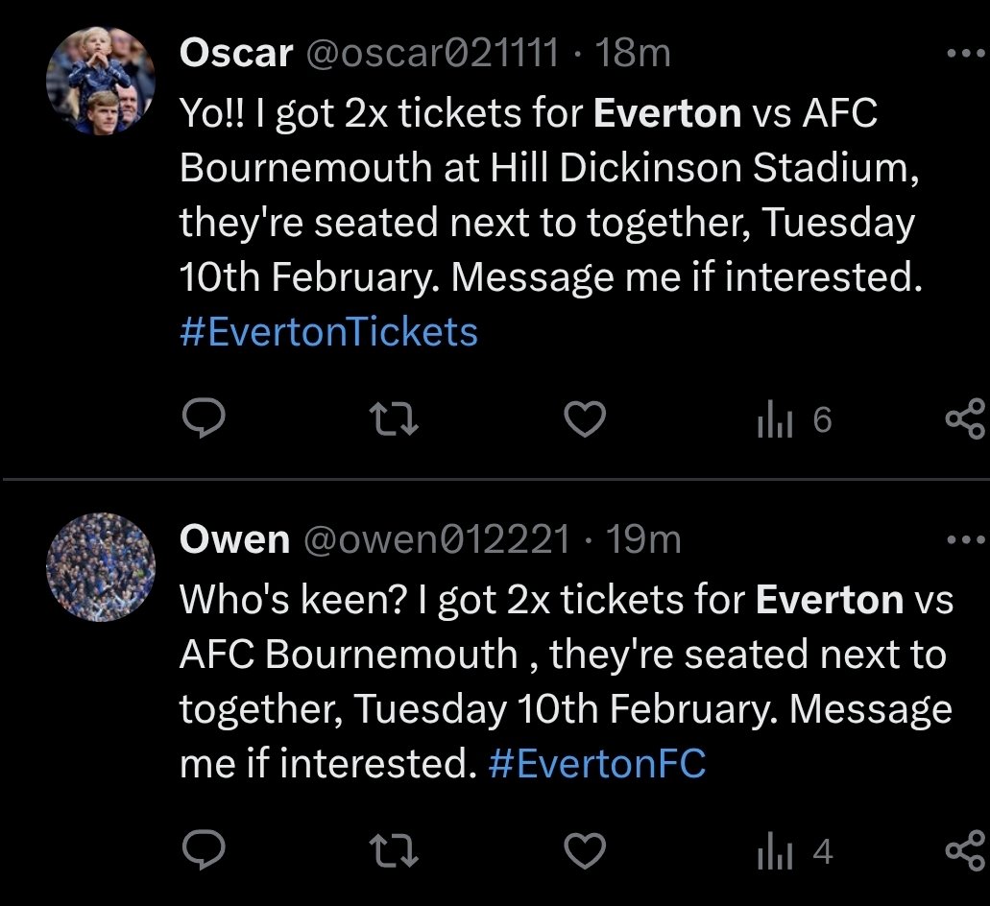Open the #EvertonFC hashtag
The image size is (990, 906).
(596, 764)
